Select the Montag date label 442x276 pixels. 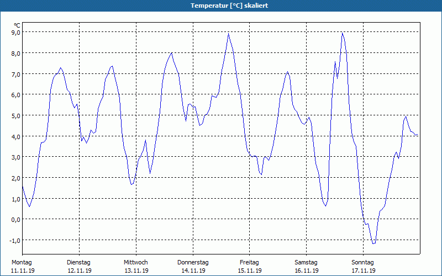click(22, 262)
